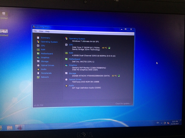
Task: Click the Motherboard icon in summary pane
Action: tap(66, 59)
